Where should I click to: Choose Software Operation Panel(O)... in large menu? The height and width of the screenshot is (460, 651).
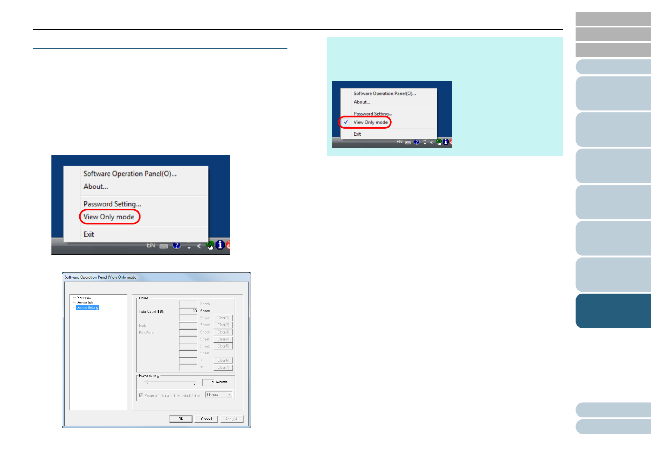tap(130, 174)
